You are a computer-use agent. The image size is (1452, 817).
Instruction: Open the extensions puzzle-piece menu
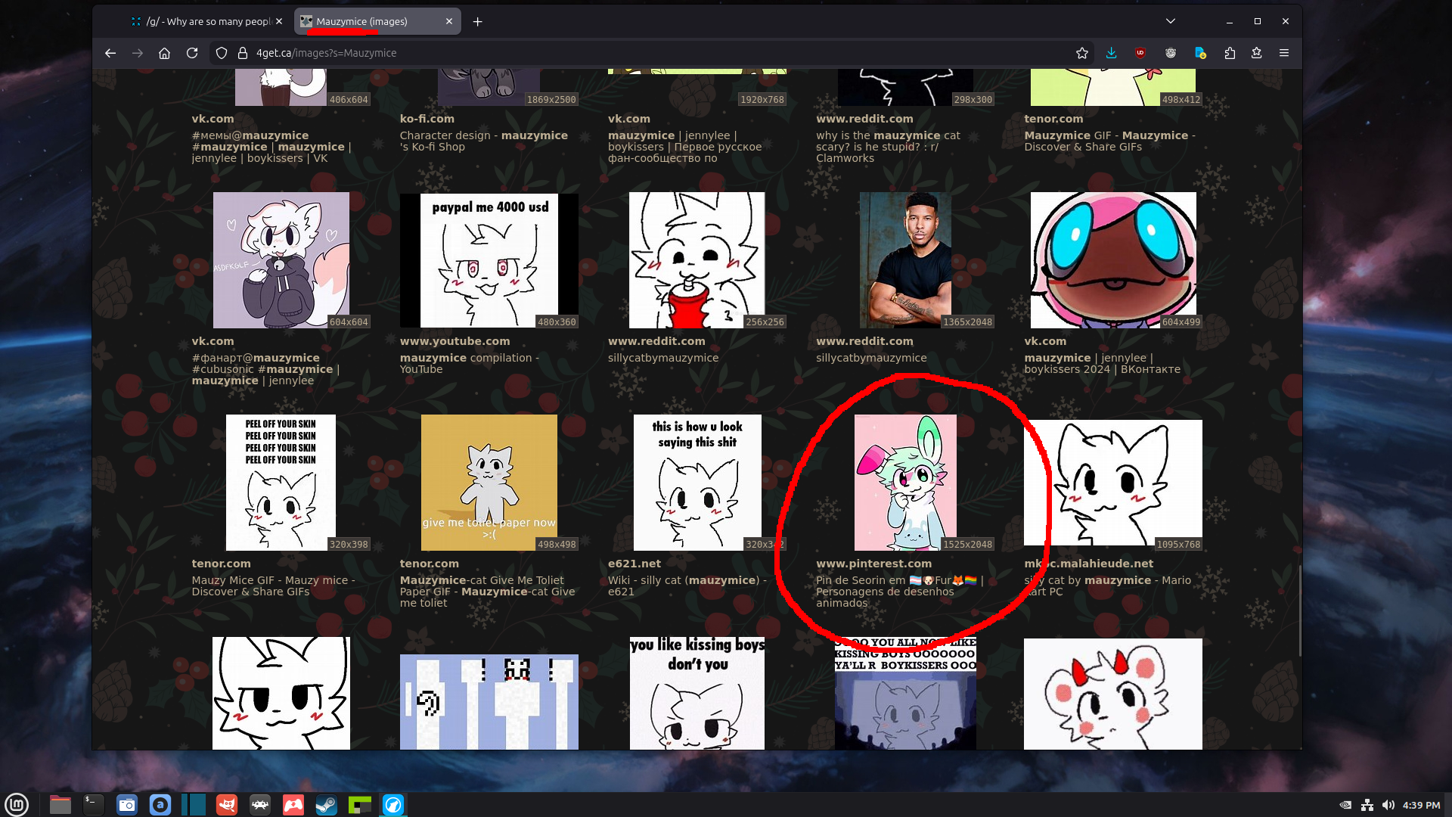coord(1230,53)
